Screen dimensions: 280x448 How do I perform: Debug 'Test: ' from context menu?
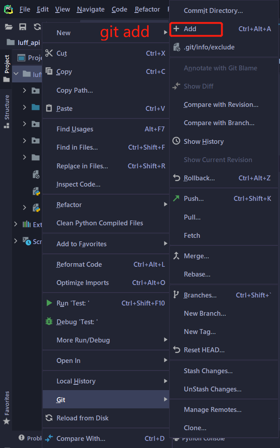coord(106,322)
